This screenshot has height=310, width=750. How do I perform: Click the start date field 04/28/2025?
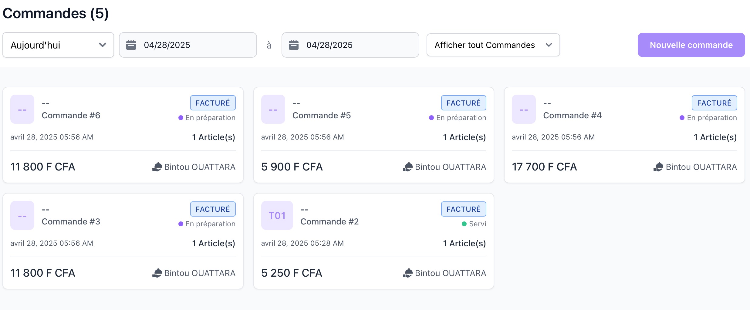(188, 45)
